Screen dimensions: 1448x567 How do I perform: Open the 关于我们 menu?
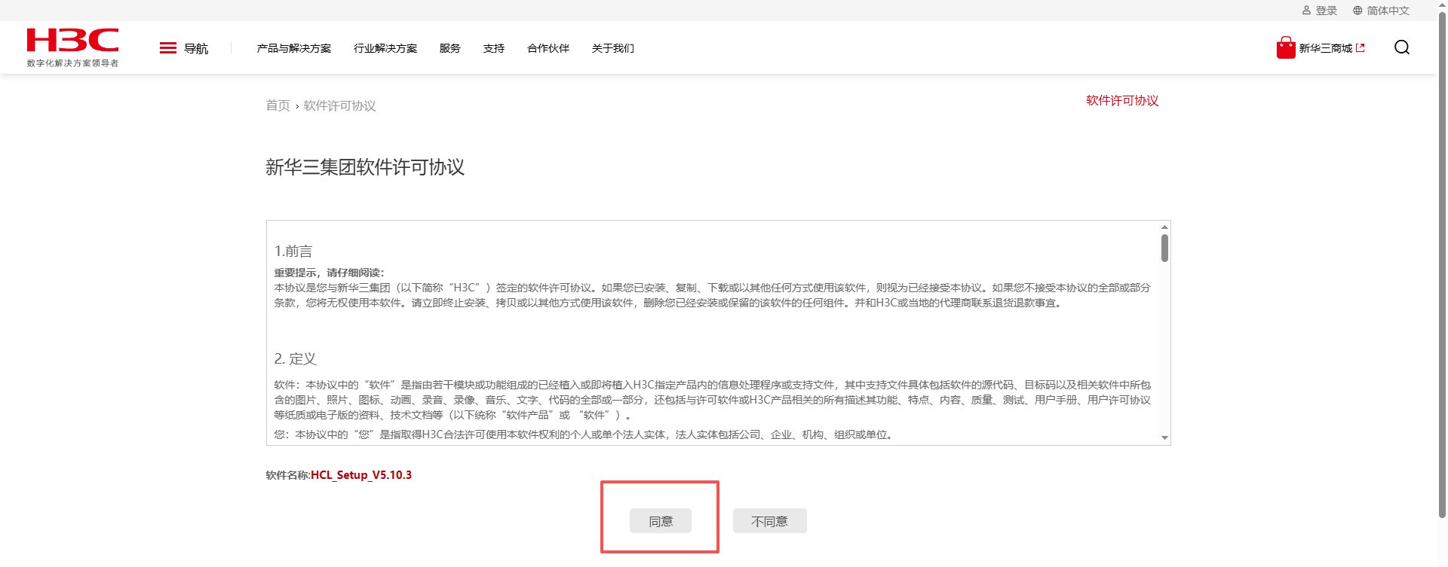coord(612,48)
